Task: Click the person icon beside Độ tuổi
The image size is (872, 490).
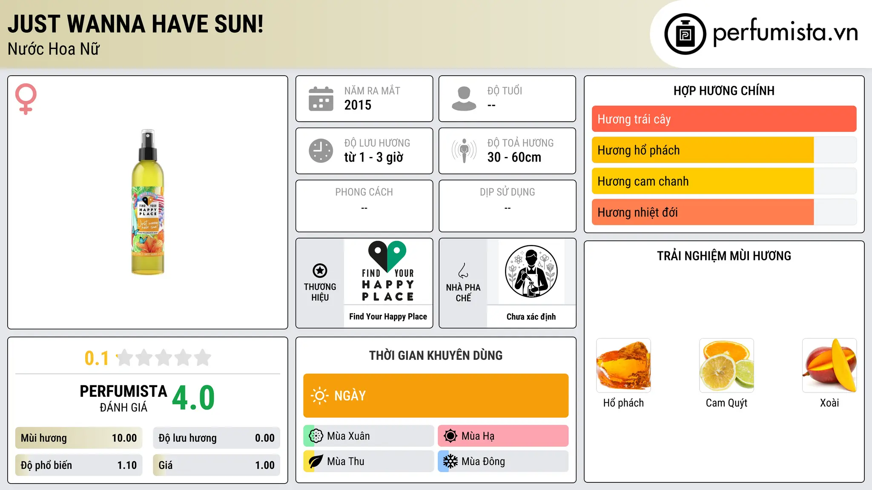Action: (x=464, y=99)
